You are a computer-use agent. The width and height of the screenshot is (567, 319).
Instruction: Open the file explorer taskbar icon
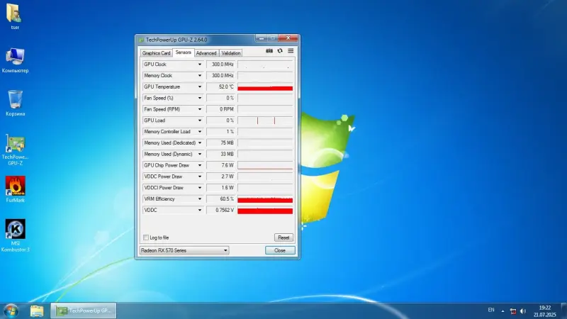click(37, 310)
